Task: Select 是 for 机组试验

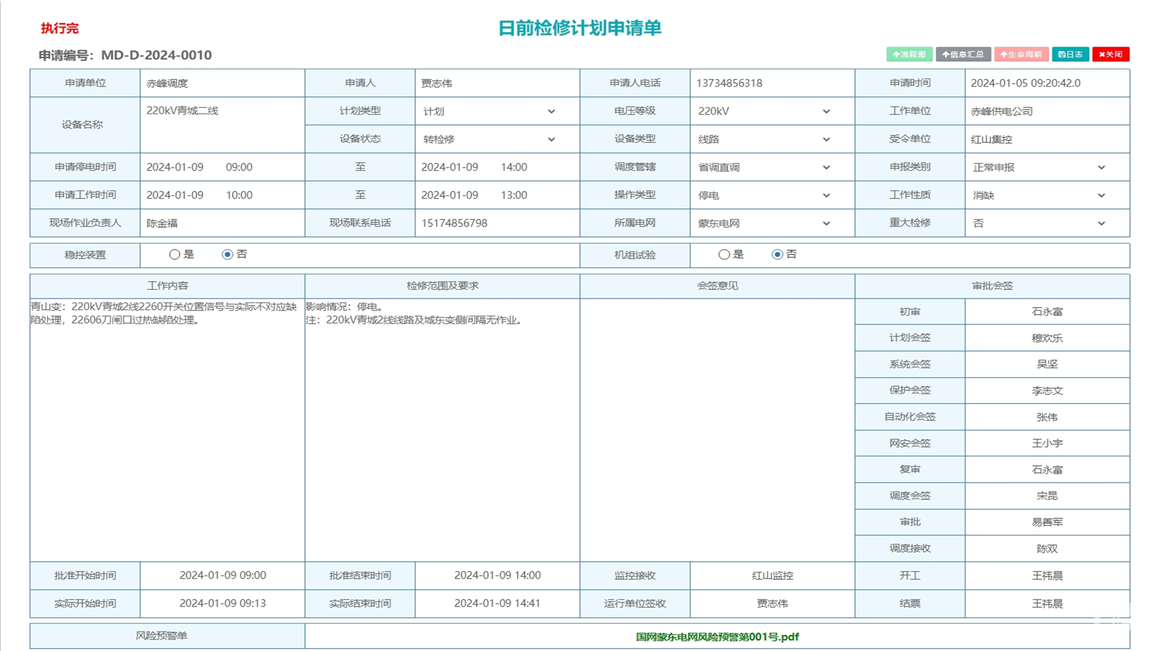Action: click(724, 254)
